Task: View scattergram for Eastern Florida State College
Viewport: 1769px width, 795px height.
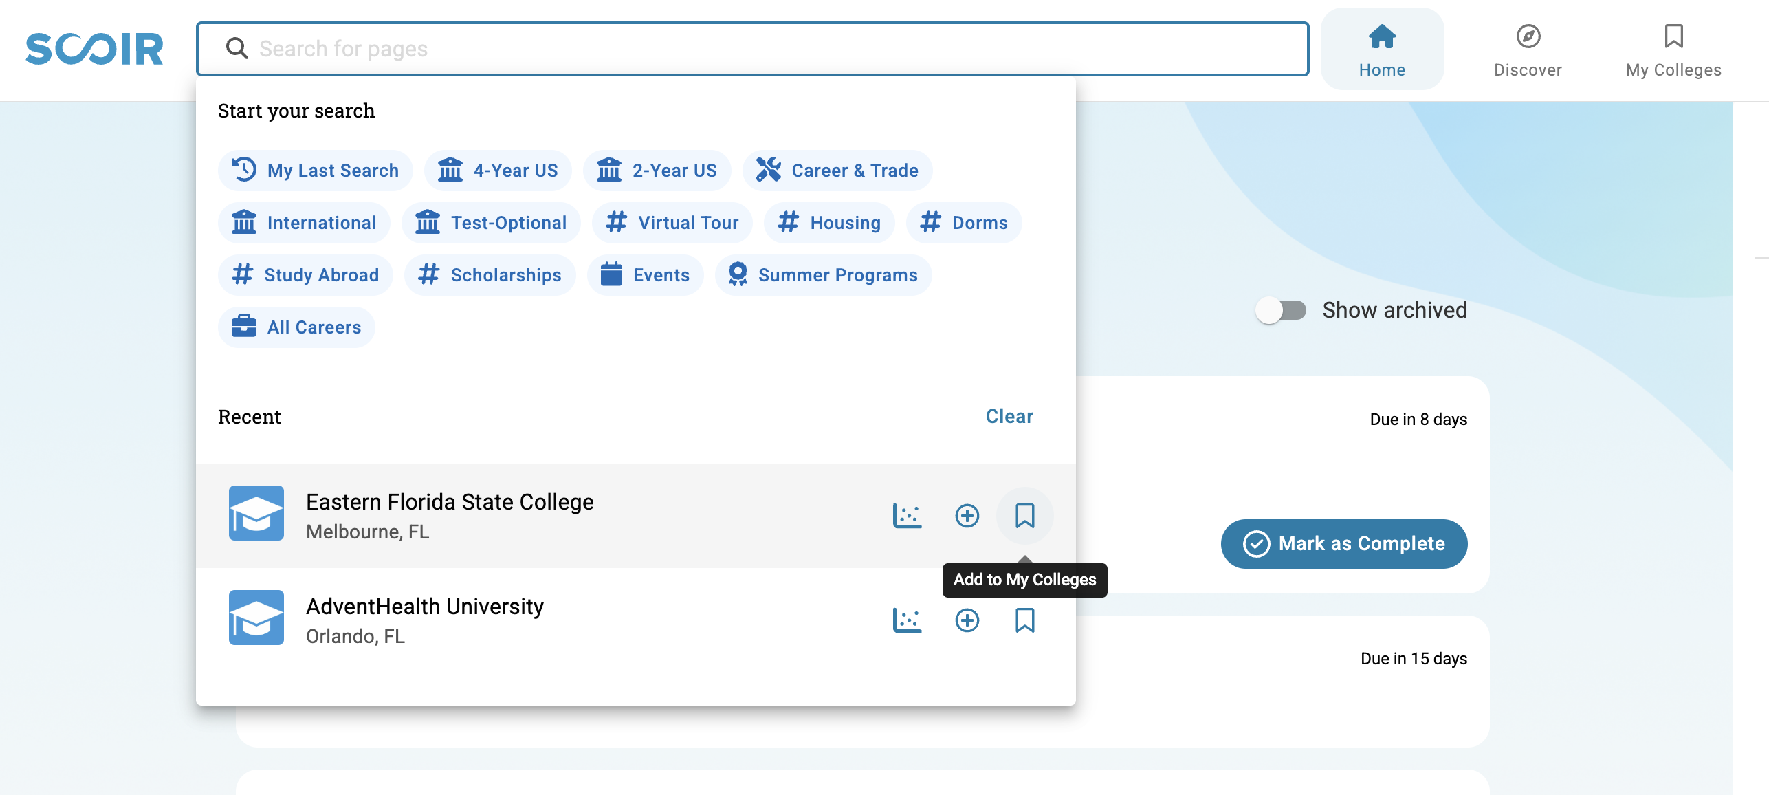Action: [906, 515]
